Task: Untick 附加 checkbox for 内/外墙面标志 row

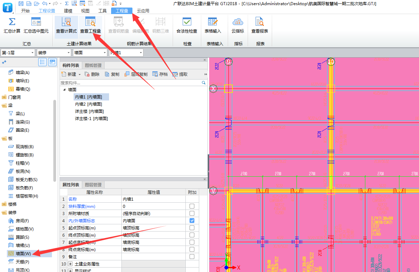Action: tap(192, 221)
